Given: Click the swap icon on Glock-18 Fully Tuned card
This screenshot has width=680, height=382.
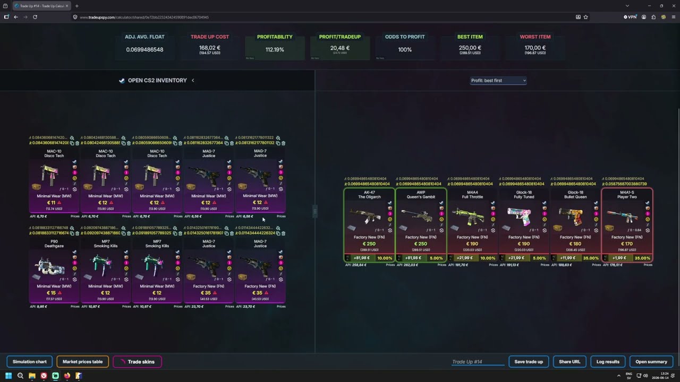Looking at the screenshot, I should (x=544, y=230).
